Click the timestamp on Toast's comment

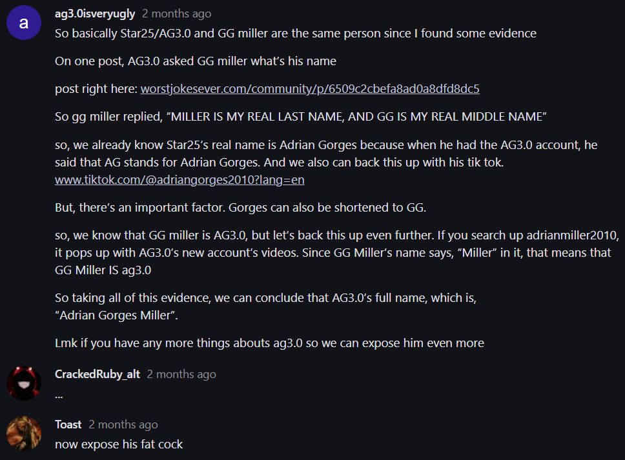(x=123, y=425)
